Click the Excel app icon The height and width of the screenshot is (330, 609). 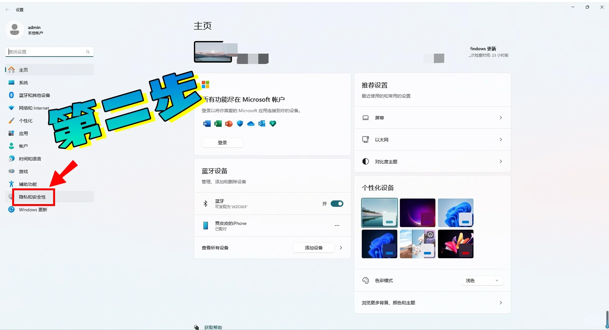[218, 124]
